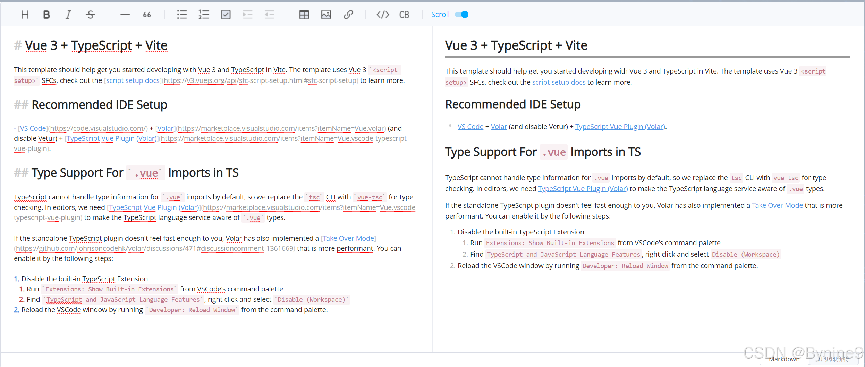Toggle Bold text formatting
Screen dimensions: 865x367
point(46,14)
